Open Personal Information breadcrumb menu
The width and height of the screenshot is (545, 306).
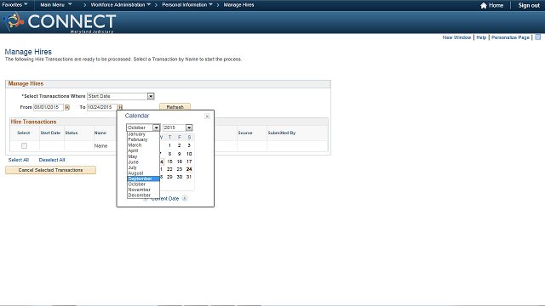click(187, 5)
